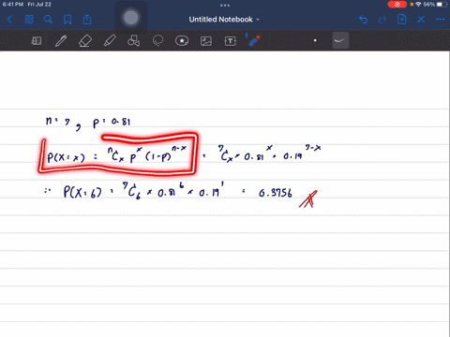Open the more options ellipsis menu
450x337 pixels.
tap(441, 20)
